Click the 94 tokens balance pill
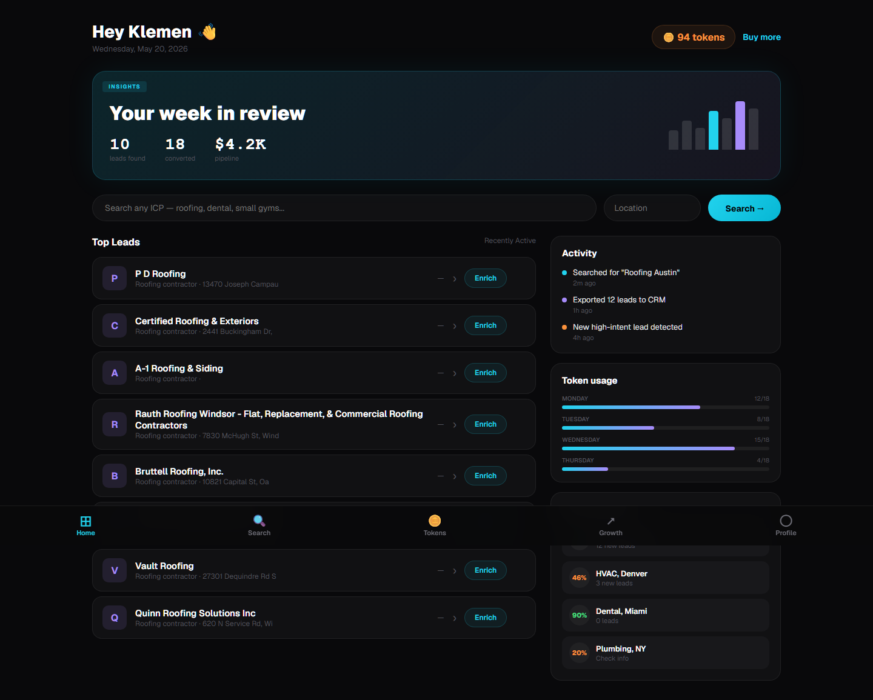The image size is (873, 700). pyautogui.click(x=694, y=37)
